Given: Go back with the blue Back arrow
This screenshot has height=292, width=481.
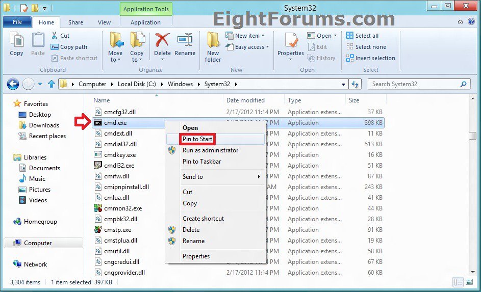Looking at the screenshot, I should point(13,84).
